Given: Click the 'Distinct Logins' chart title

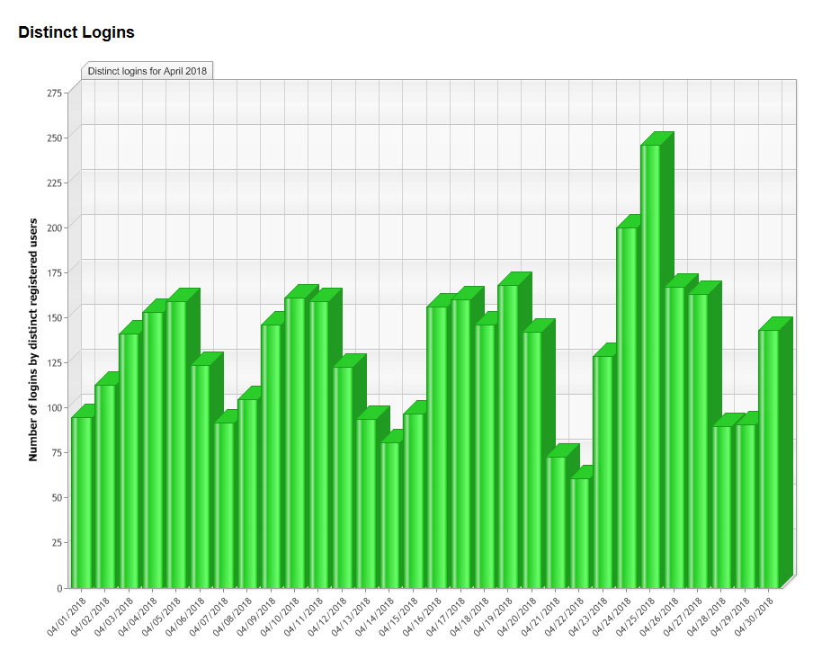Looking at the screenshot, I should [76, 32].
